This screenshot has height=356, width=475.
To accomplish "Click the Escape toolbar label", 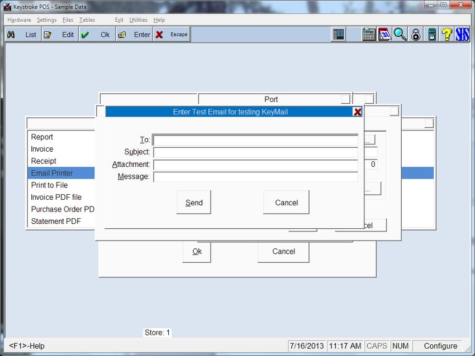I will click(x=179, y=35).
